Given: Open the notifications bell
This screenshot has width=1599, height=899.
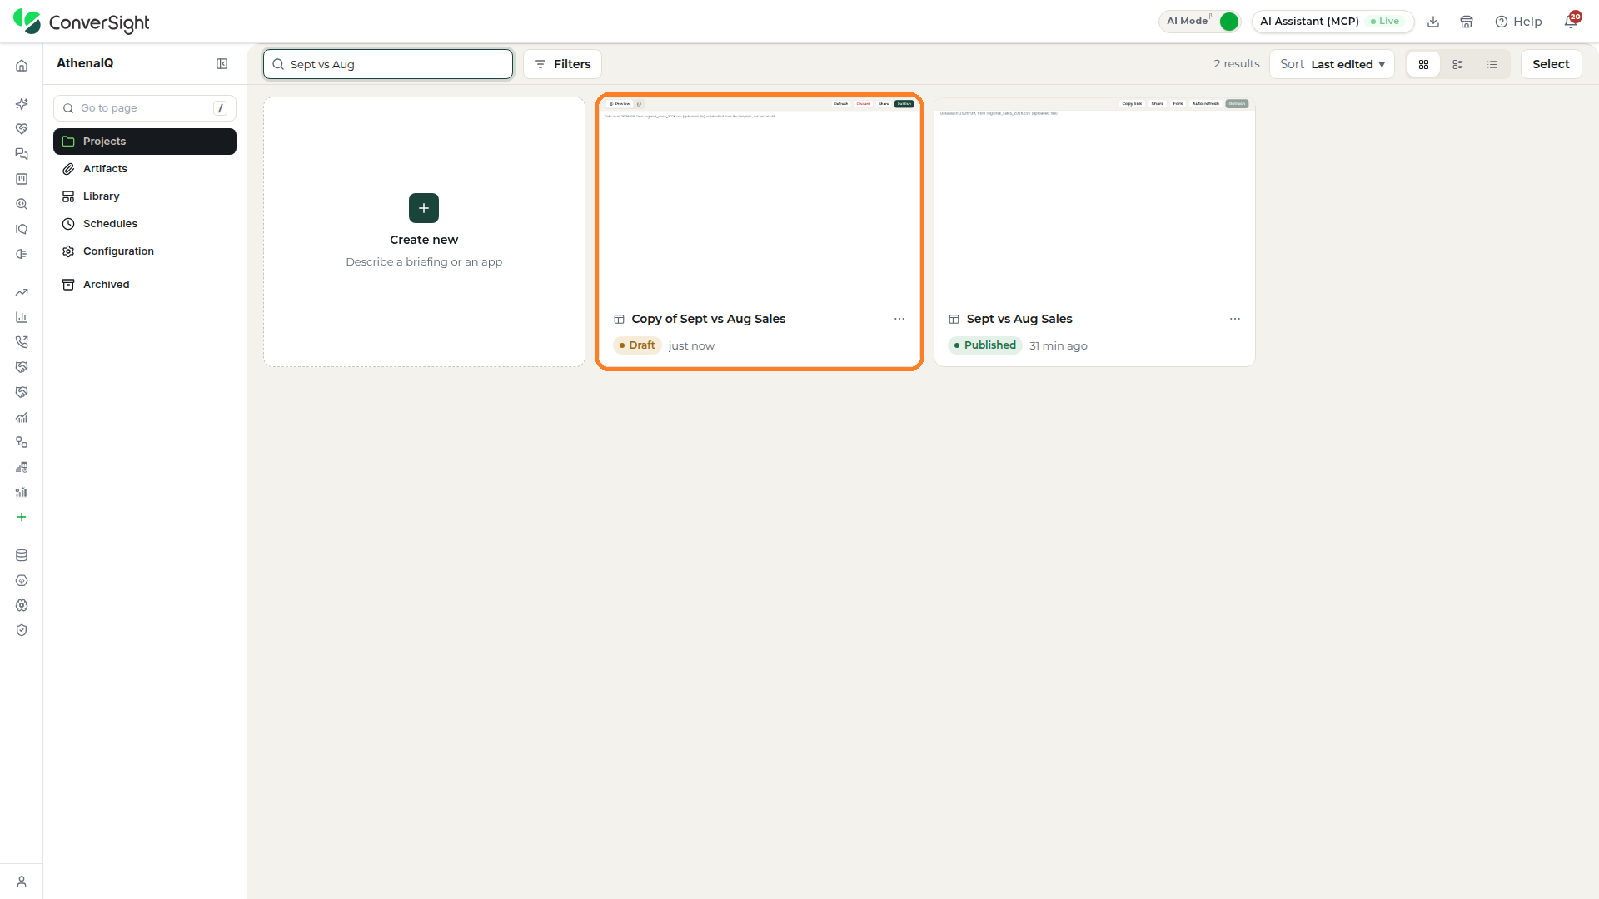Looking at the screenshot, I should [x=1571, y=21].
